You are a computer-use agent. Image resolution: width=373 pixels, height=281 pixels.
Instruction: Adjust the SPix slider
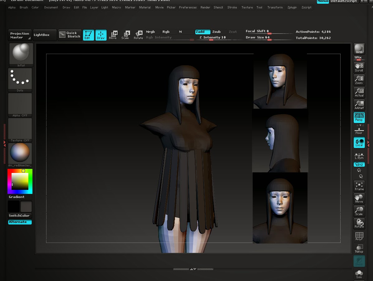click(x=359, y=58)
